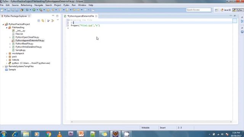244x137 pixels.
Task: Open VLC media player from taskbar
Action: click(x=59, y=134)
